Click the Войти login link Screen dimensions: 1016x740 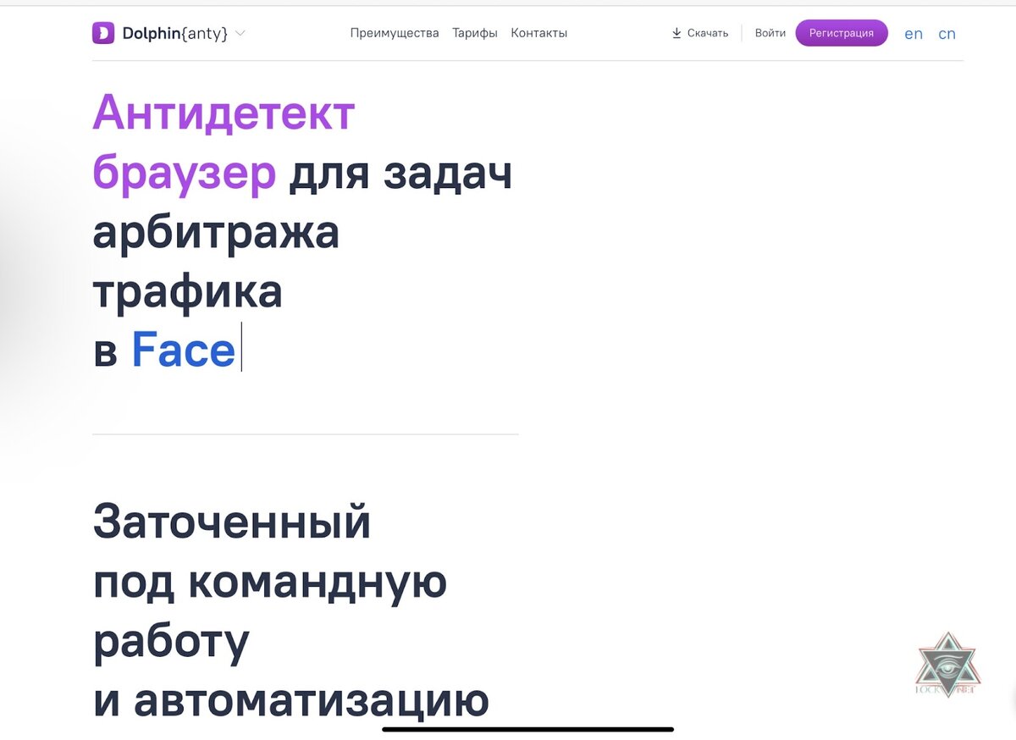pos(770,33)
